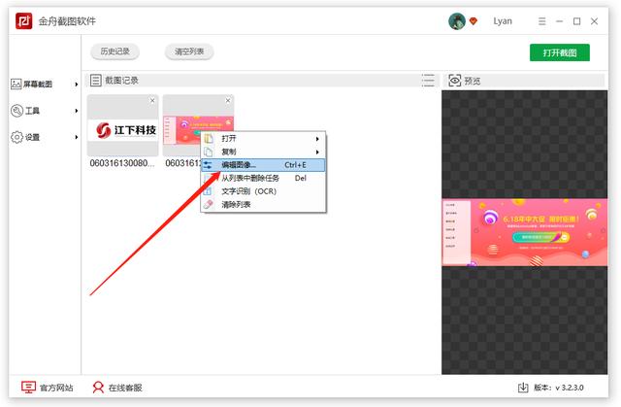Open the 设置 sidebar item

pyautogui.click(x=44, y=137)
